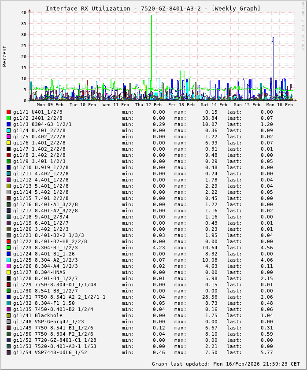The width and height of the screenshot is (307, 370).
Task: Select the green swatch for gi1/23 8.304-B1_1/2/3
Action: coord(8,248)
